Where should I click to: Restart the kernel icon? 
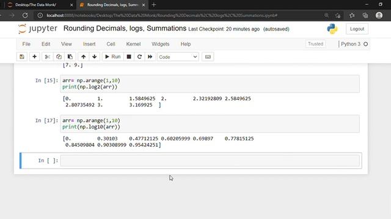[x=139, y=57]
